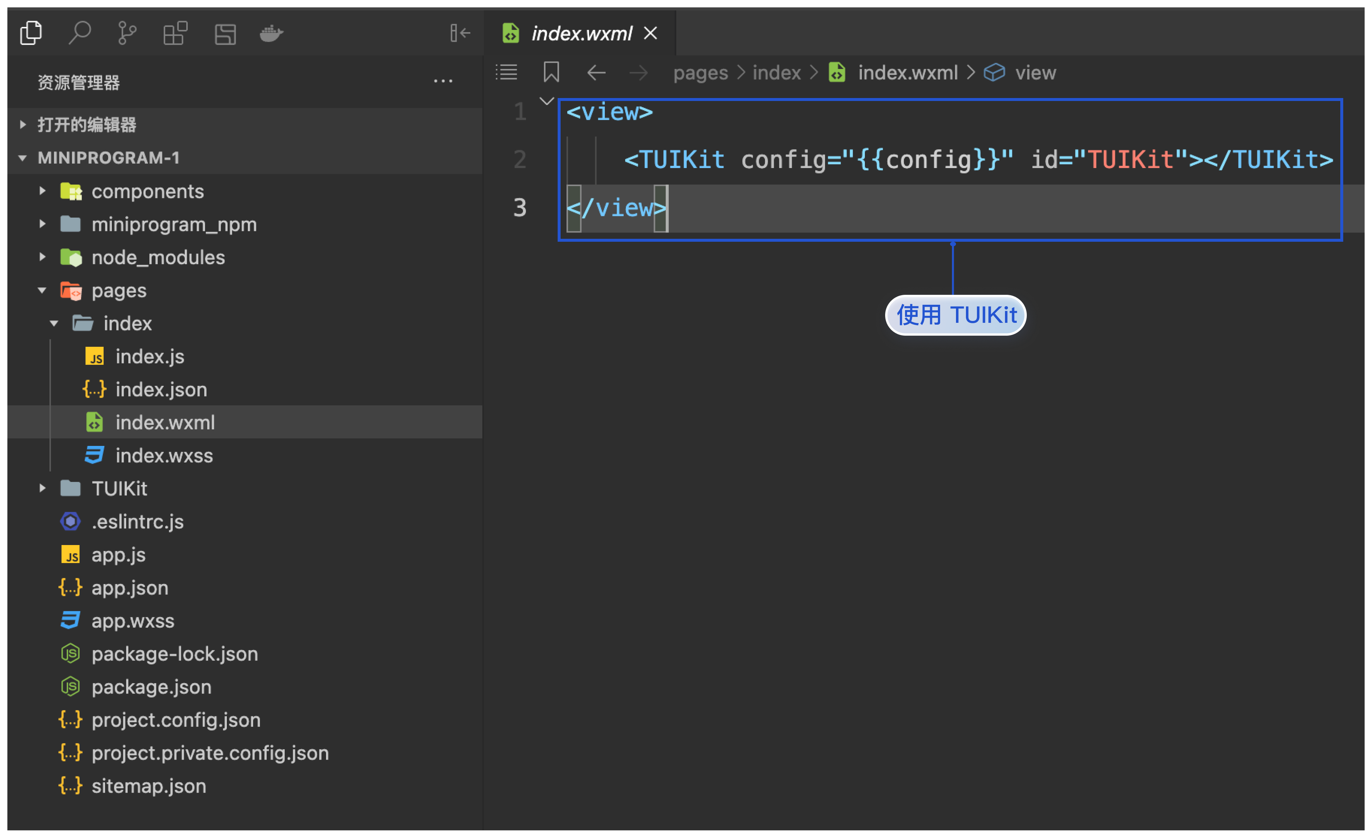The width and height of the screenshot is (1372, 838).
Task: Go back with the left arrow
Action: (x=596, y=72)
